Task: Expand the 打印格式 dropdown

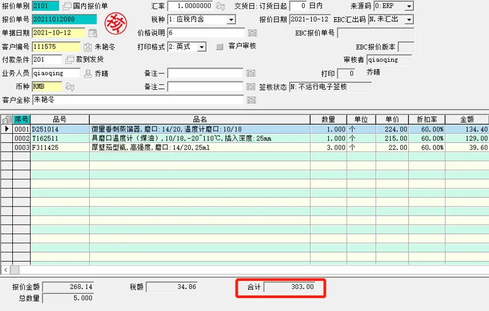Action: coord(202,47)
